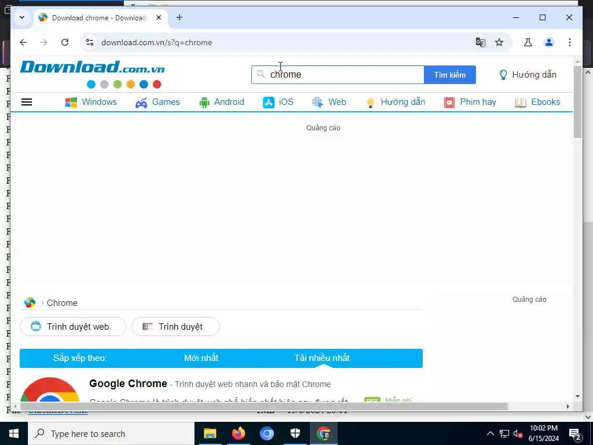Select the Download chrome browser tab
This screenshot has height=445, width=593.
pyautogui.click(x=100, y=17)
